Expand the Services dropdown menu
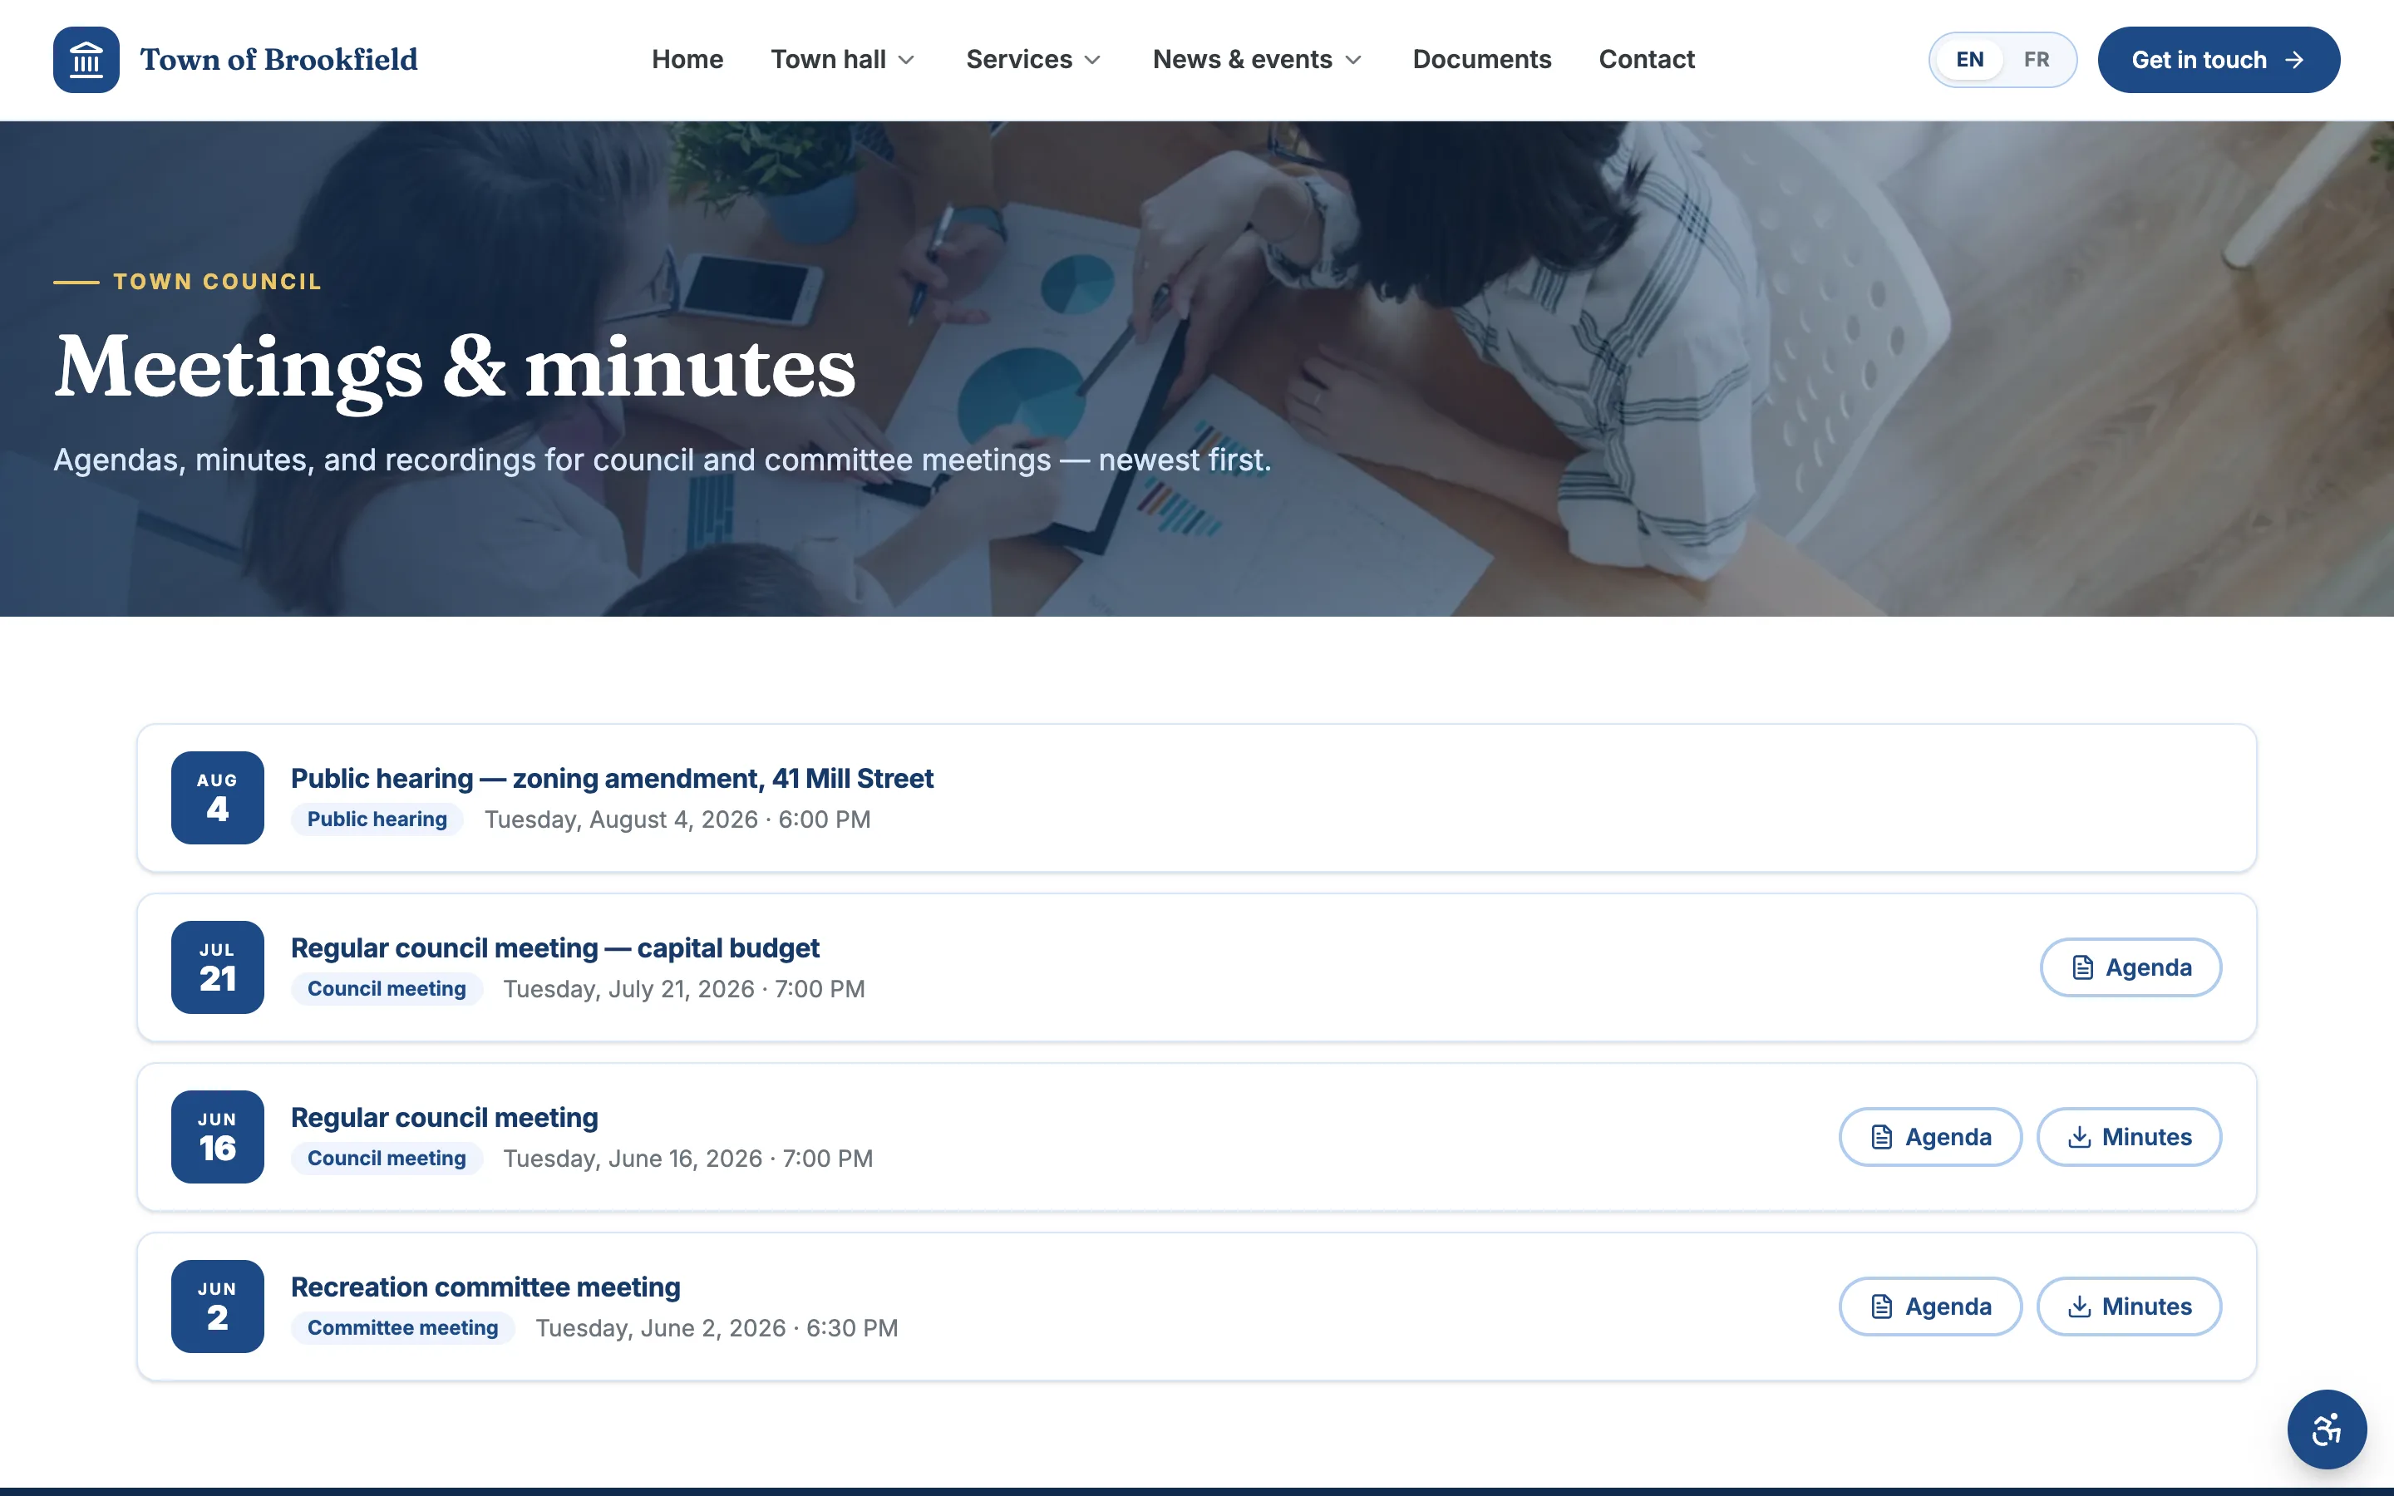Image resolution: width=2394 pixels, height=1496 pixels. point(1032,59)
